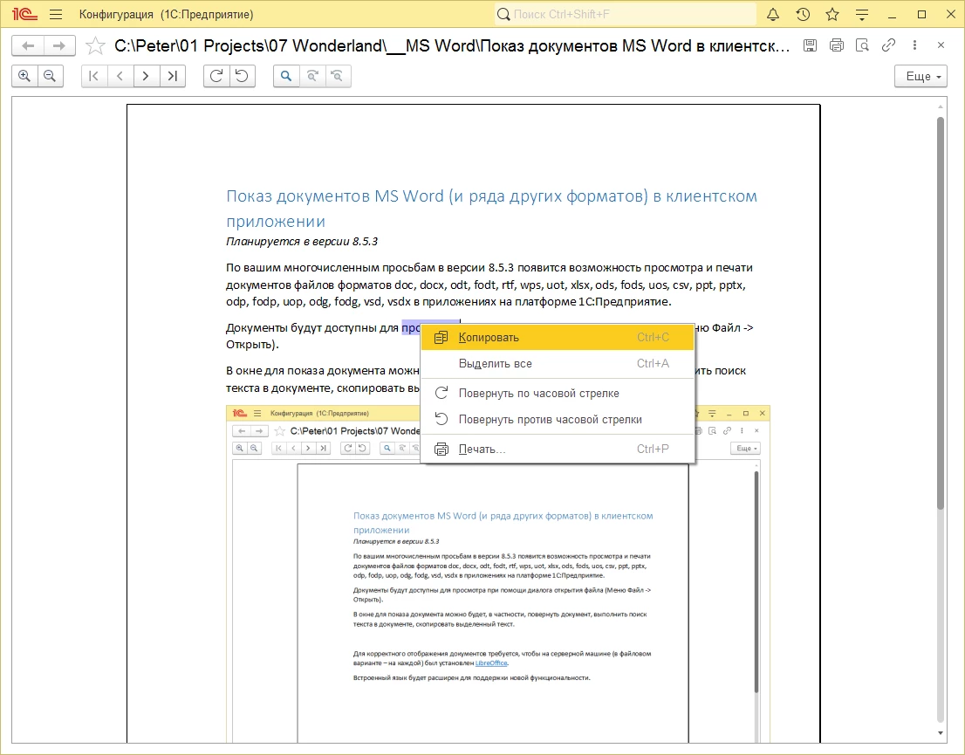This screenshot has width=965, height=755.
Task: Choose Копировать in context menu
Action: click(558, 338)
